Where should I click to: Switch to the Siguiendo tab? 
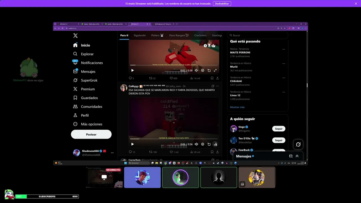coord(140,35)
